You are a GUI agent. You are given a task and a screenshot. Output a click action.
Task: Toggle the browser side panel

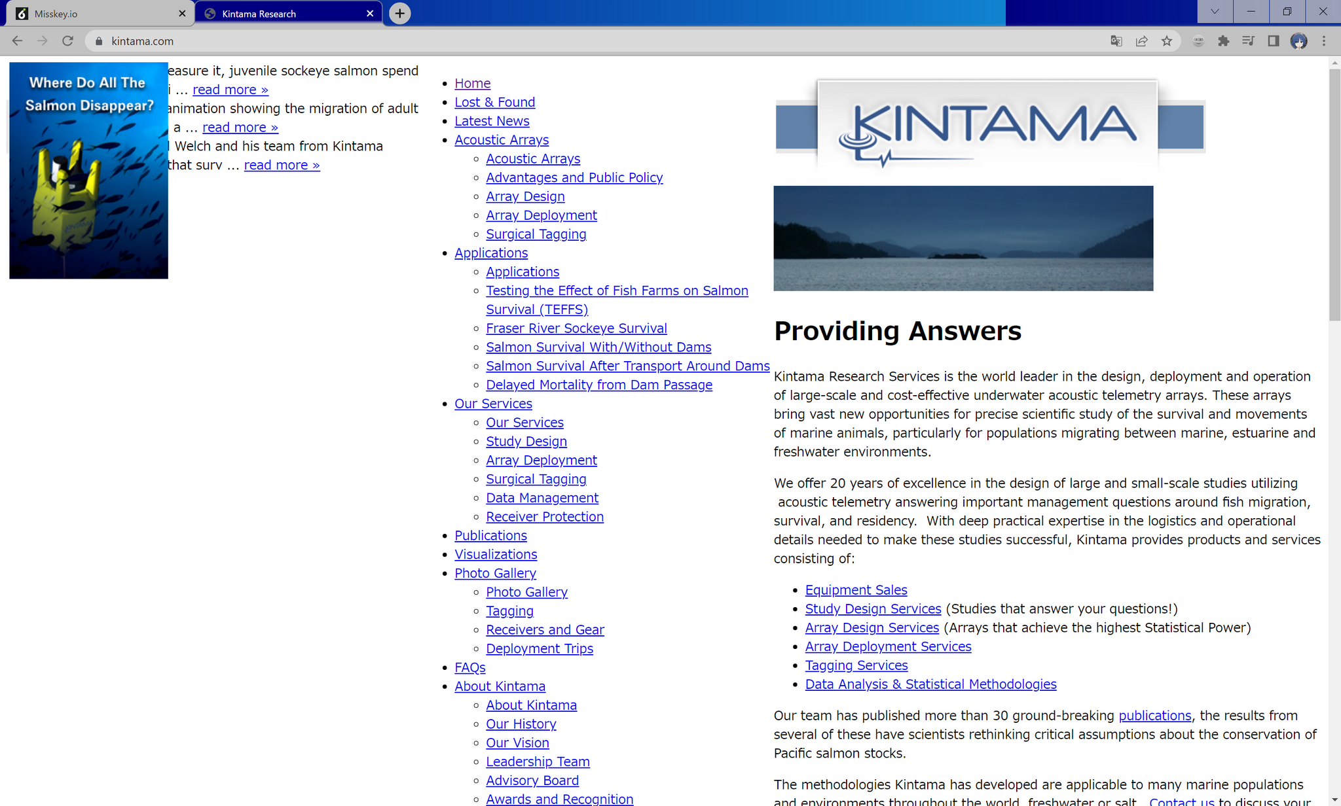[1274, 41]
